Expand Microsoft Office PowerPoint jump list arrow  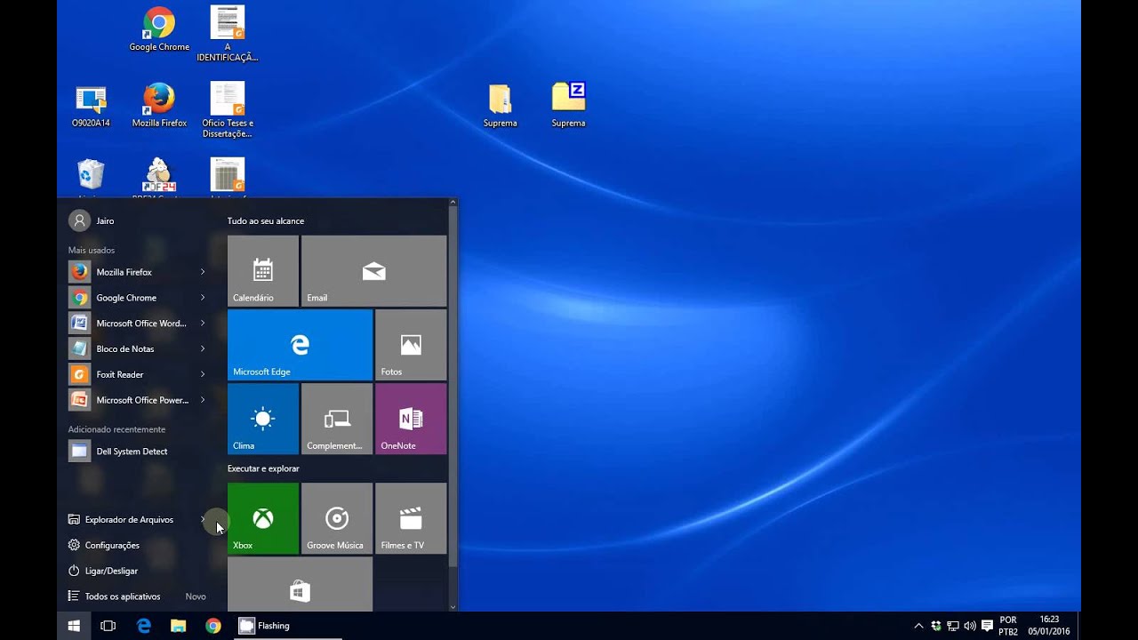point(203,400)
